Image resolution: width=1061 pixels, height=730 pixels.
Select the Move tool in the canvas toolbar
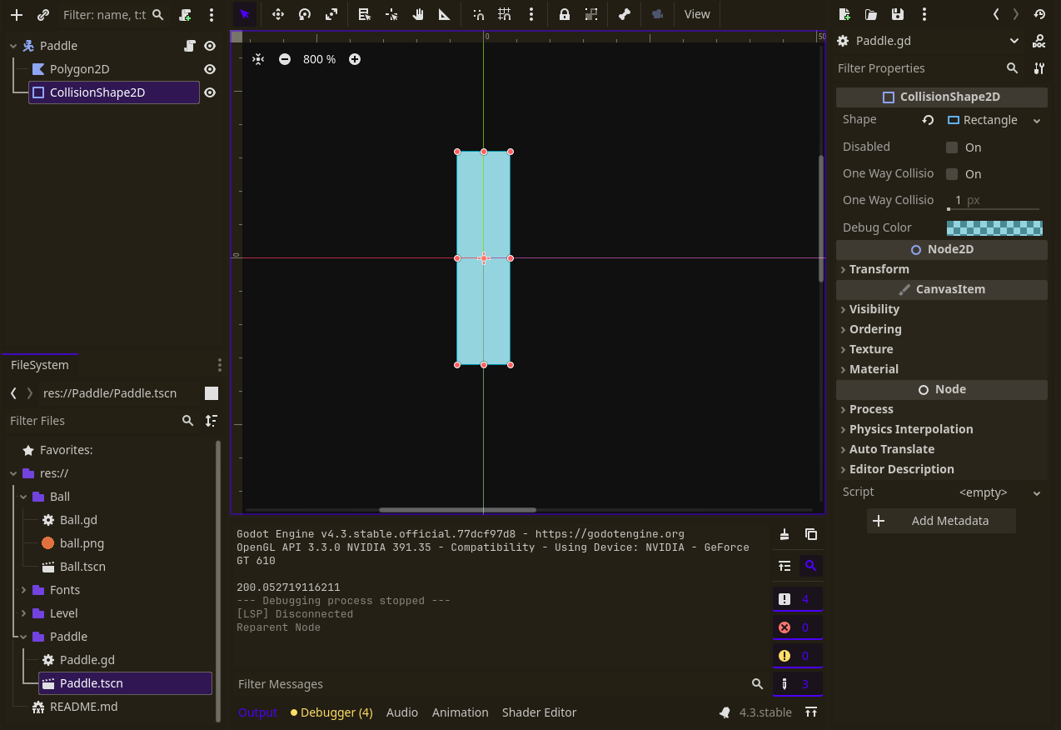(x=278, y=14)
